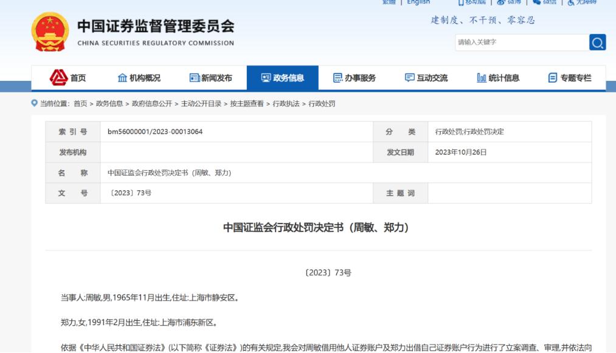Click the 发文日期 label cell
This screenshot has width=616, height=353.
point(400,153)
